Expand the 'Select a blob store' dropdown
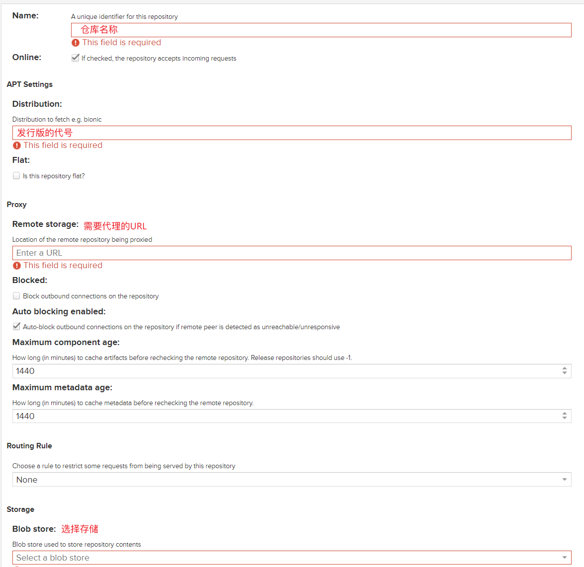 click(x=565, y=558)
